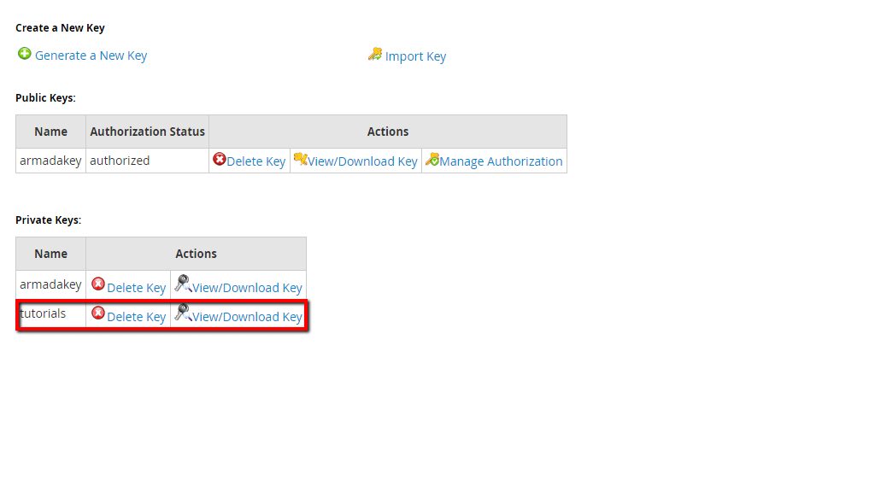Image resolution: width=875 pixels, height=492 pixels.
Task: Click yellow keys icon for public armadakey
Action: pyautogui.click(x=300, y=160)
